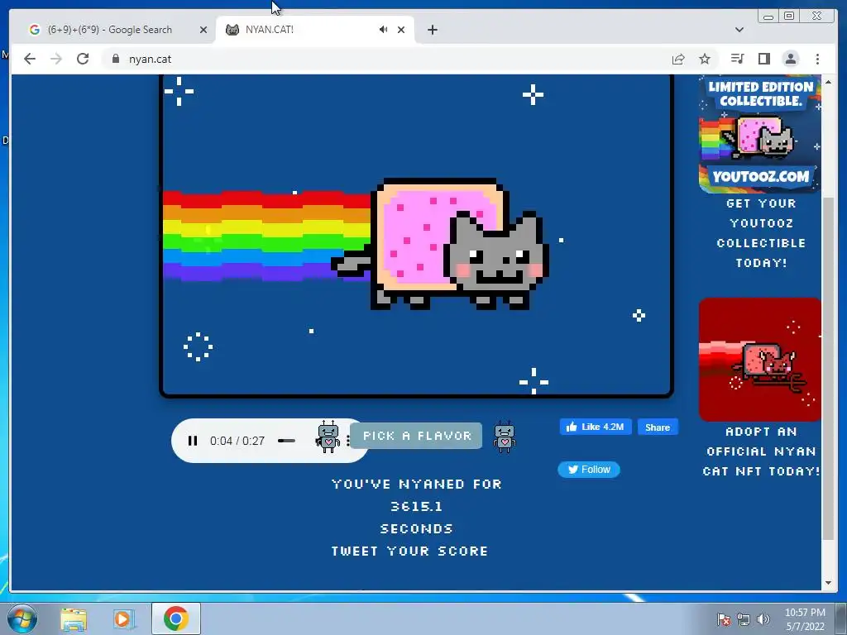
Task: Go forward in browser history
Action: click(56, 59)
